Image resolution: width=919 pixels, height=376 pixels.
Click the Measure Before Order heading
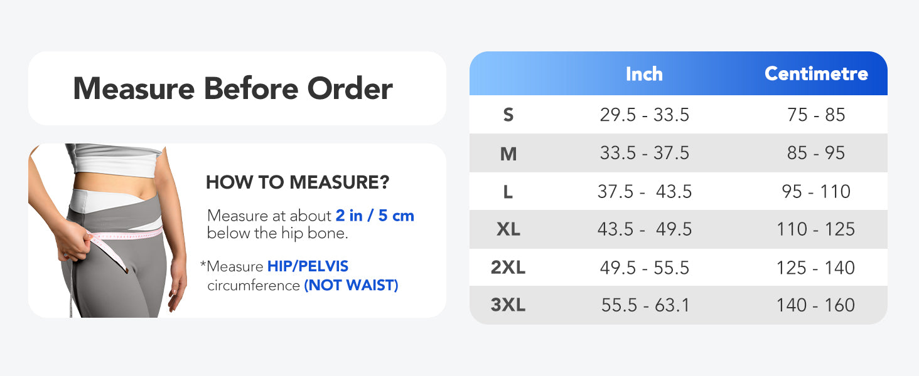point(233,88)
